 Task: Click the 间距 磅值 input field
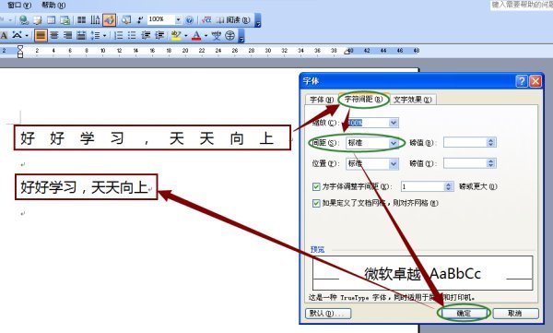[465, 142]
